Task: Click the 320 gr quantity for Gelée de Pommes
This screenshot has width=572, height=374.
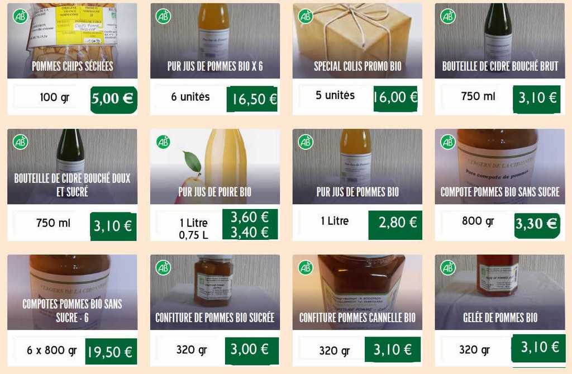Action: (474, 350)
